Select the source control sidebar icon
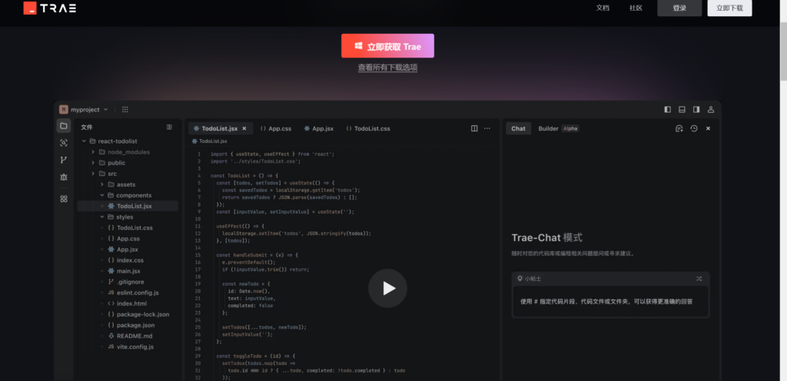Image resolution: width=787 pixels, height=381 pixels. click(64, 160)
